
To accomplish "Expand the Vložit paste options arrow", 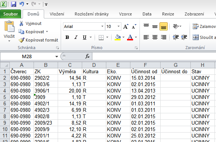I will tap(9, 41).
